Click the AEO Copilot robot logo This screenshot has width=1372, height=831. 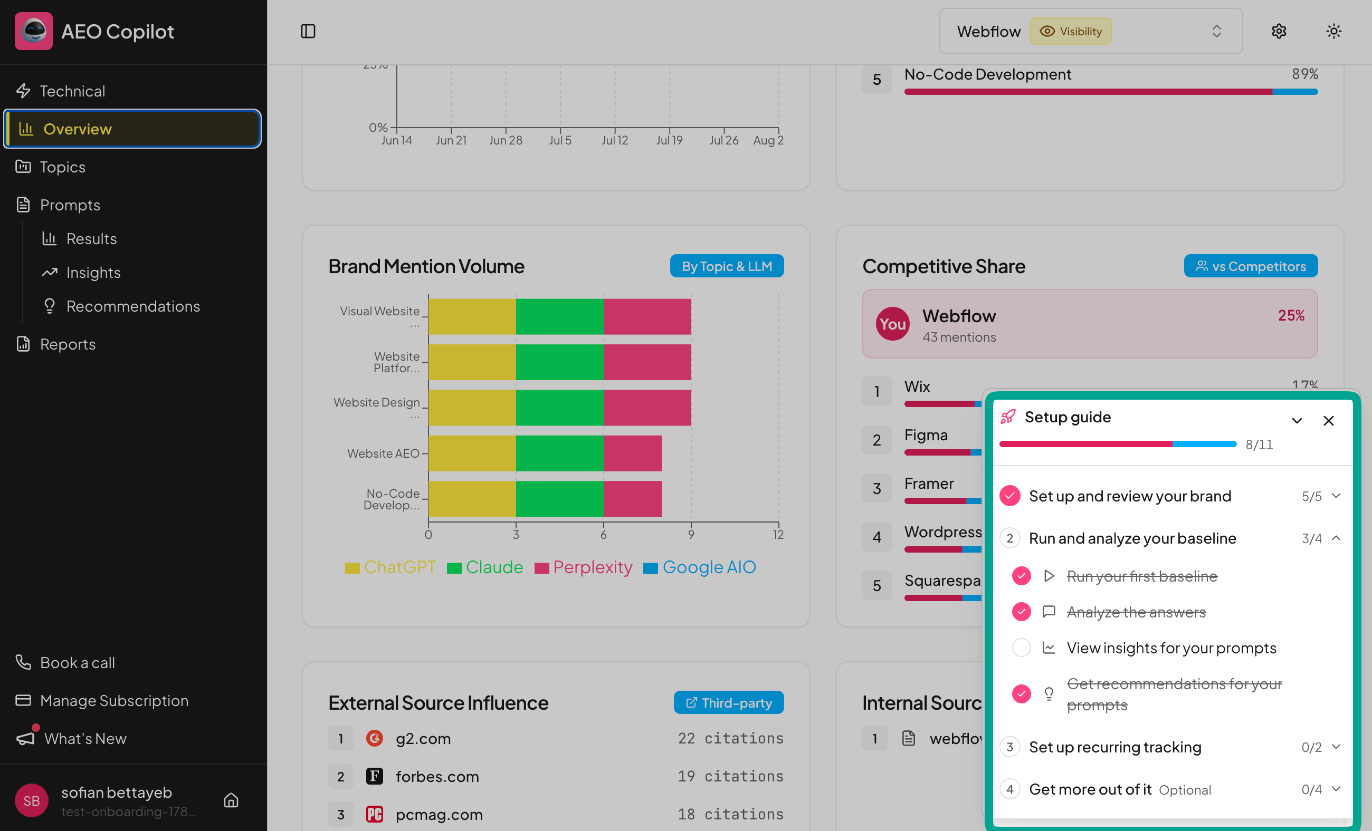pyautogui.click(x=33, y=31)
